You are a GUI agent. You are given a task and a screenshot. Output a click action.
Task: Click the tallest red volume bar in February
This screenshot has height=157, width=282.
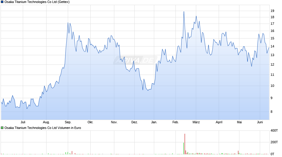click(185, 144)
